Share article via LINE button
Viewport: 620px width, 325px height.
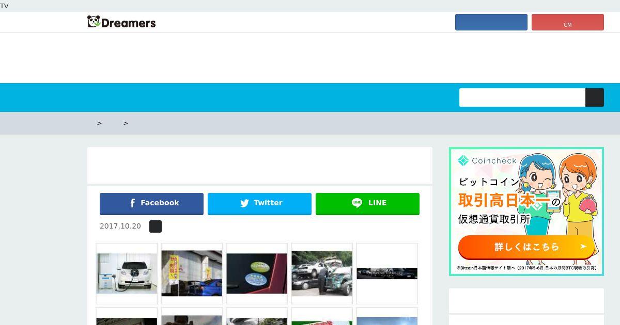coord(367,203)
